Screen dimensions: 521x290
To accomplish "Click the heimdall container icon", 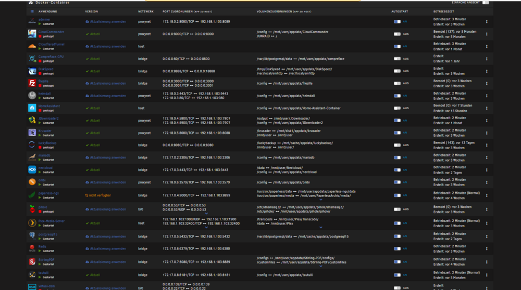I will tap(32, 96).
